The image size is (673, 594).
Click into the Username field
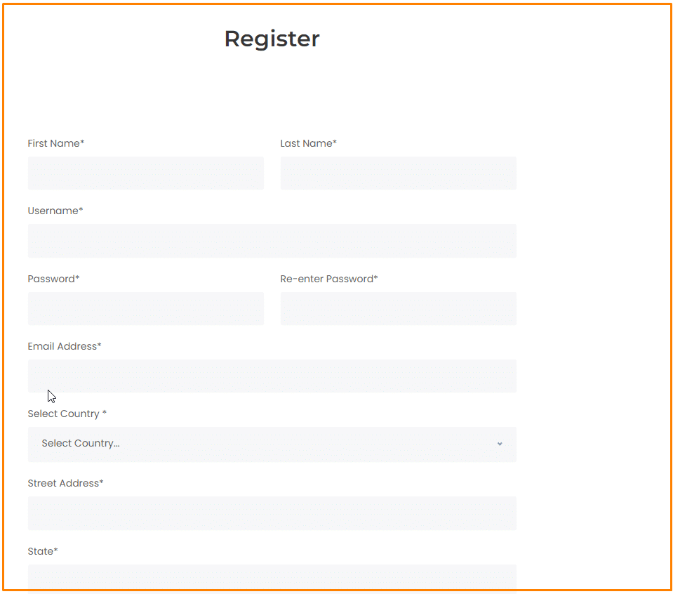tap(272, 241)
